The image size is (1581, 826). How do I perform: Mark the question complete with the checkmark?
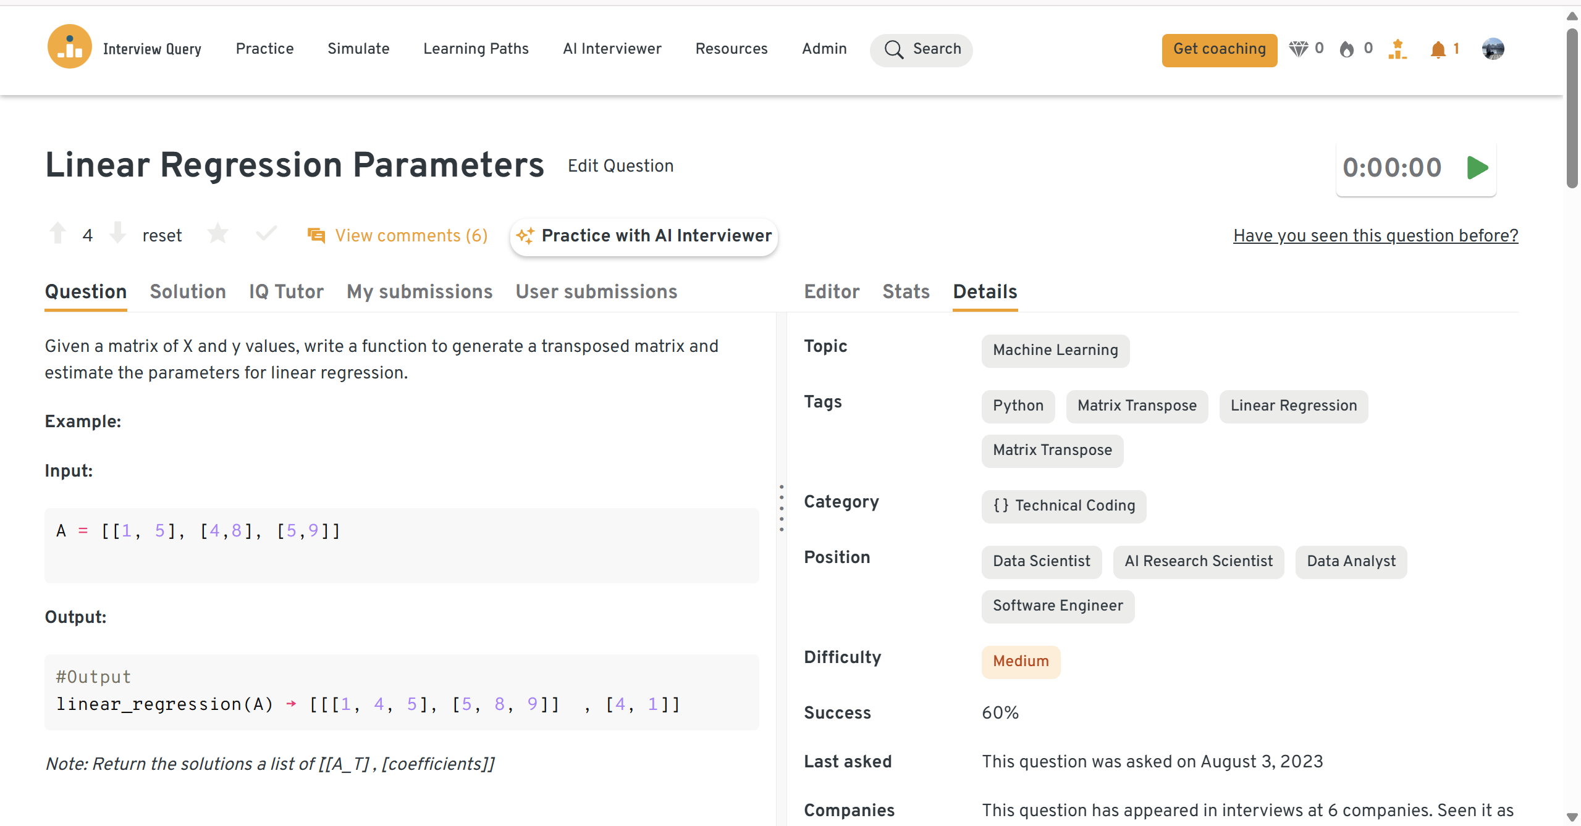pos(266,234)
